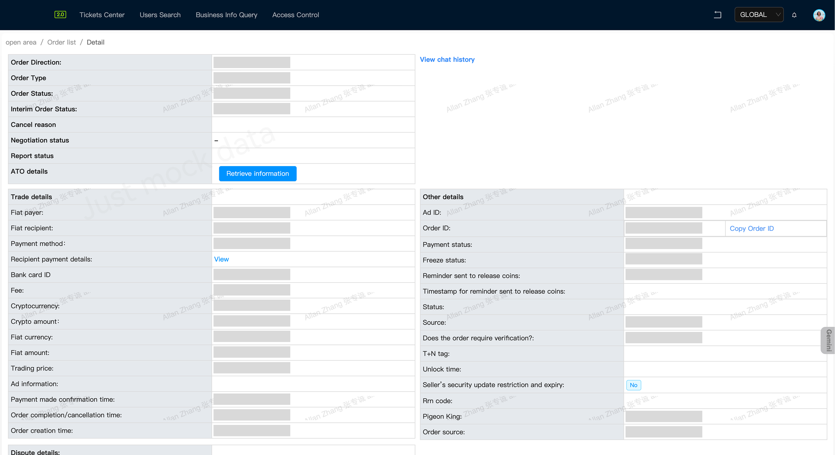The image size is (835, 455).
Task: Click Copy Order ID link
Action: 751,229
